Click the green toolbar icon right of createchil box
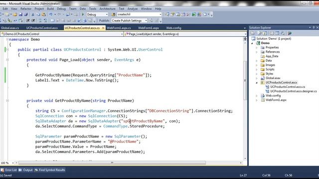The image size is (319, 179). (194, 14)
